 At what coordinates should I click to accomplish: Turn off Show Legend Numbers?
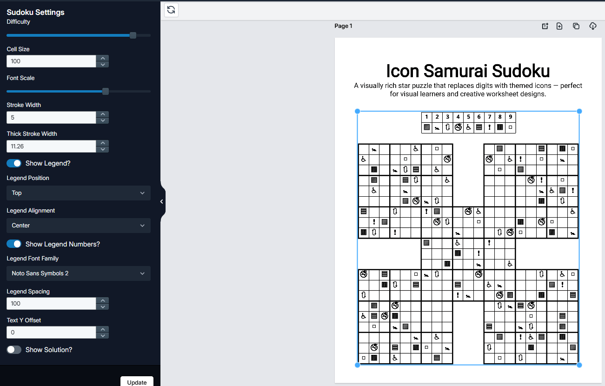[14, 244]
